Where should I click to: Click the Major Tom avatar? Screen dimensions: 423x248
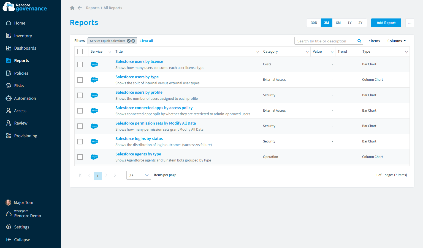click(x=9, y=203)
